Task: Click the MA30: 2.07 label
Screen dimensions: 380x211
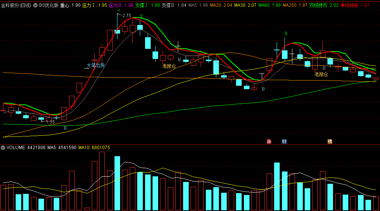Action: click(245, 5)
